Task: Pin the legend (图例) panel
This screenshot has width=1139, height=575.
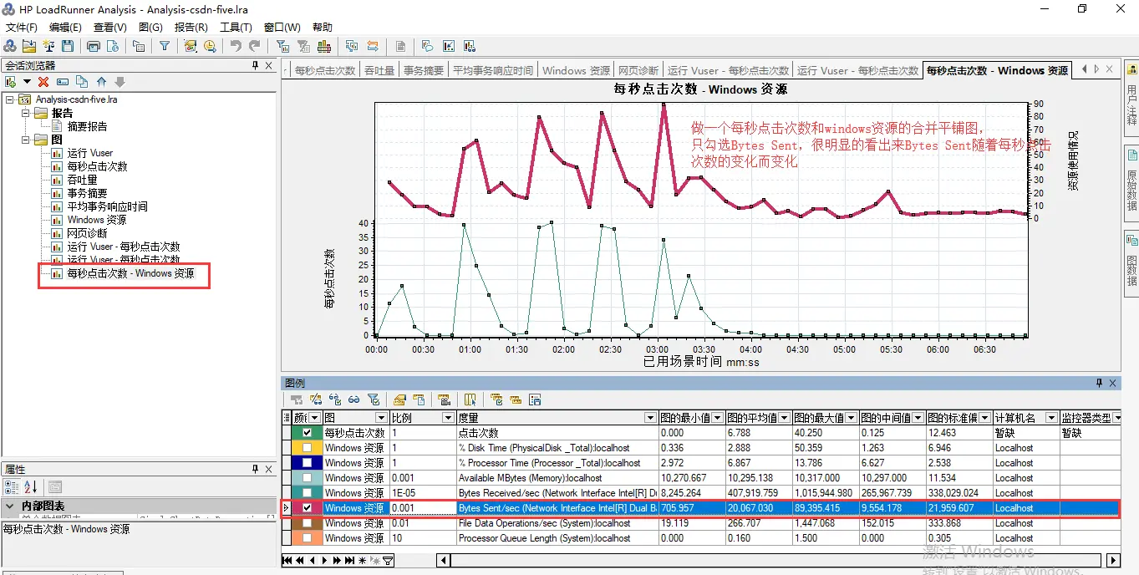Action: pos(1099,383)
